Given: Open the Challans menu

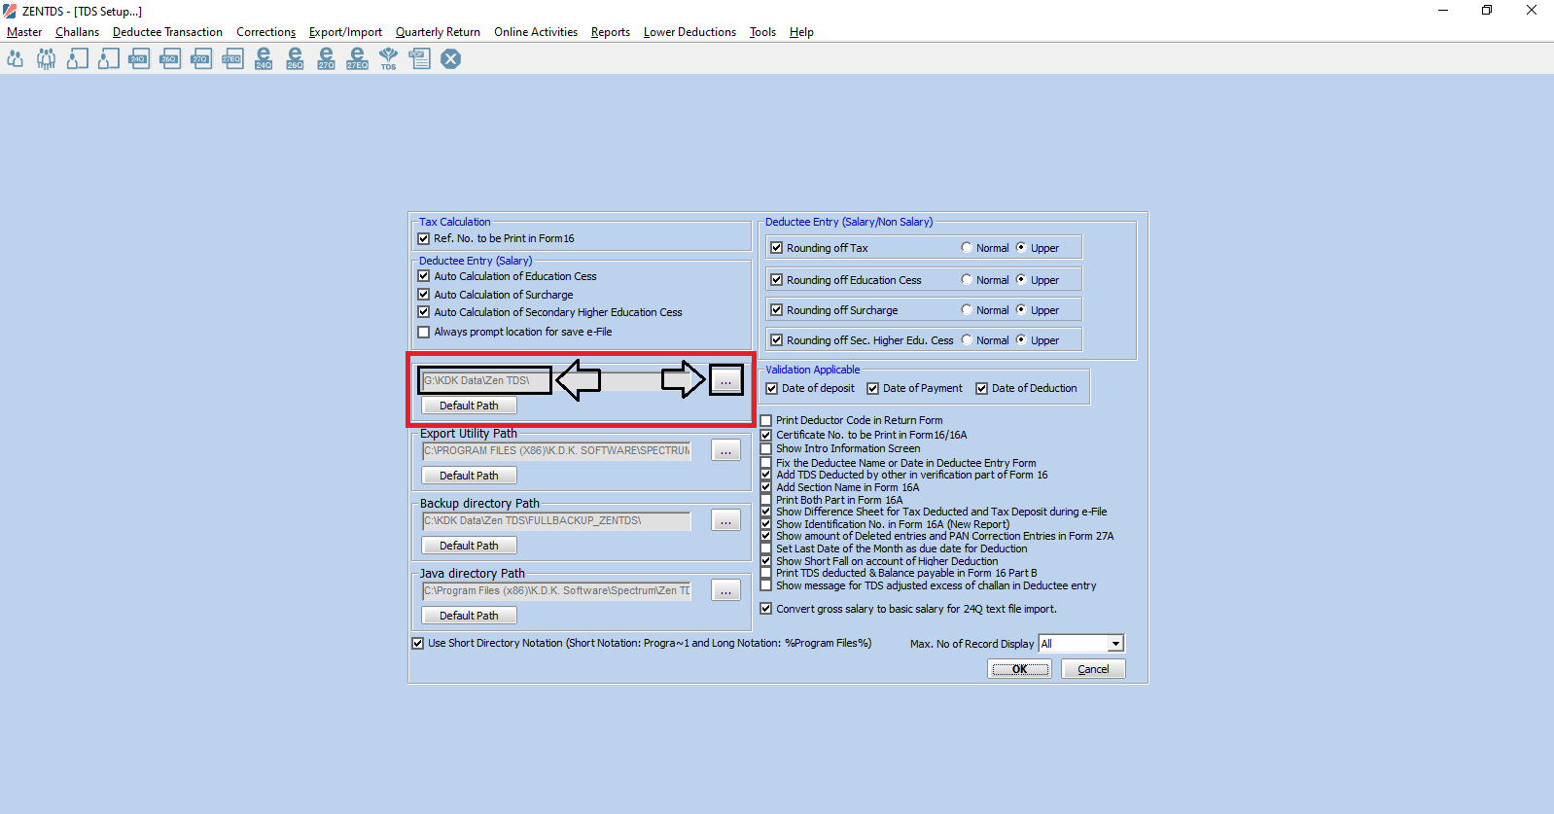Looking at the screenshot, I should [x=77, y=32].
